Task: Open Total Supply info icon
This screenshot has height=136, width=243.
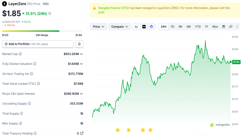Action: [x=22, y=114]
